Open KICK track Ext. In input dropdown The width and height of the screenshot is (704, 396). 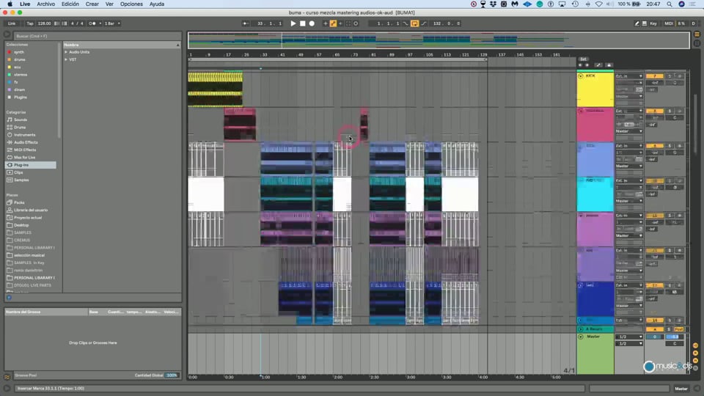pos(629,76)
